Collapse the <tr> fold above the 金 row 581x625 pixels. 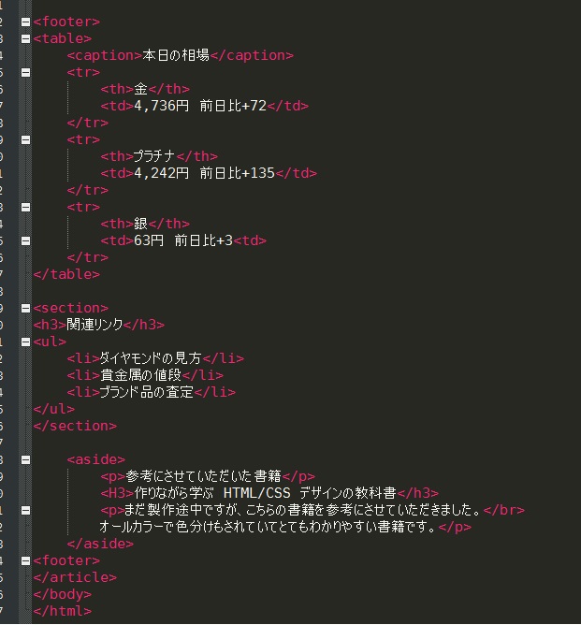coord(25,73)
